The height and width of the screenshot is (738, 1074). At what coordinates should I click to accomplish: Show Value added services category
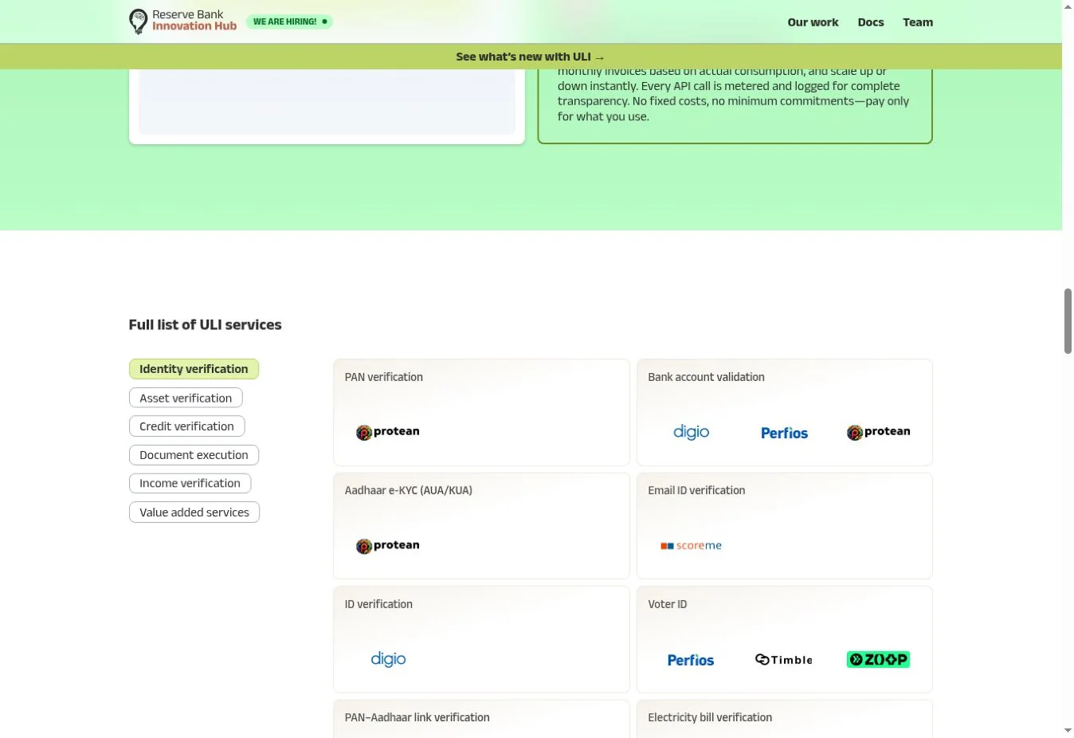point(194,512)
